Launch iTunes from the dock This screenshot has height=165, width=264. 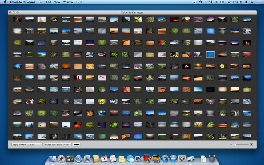pos(165,159)
